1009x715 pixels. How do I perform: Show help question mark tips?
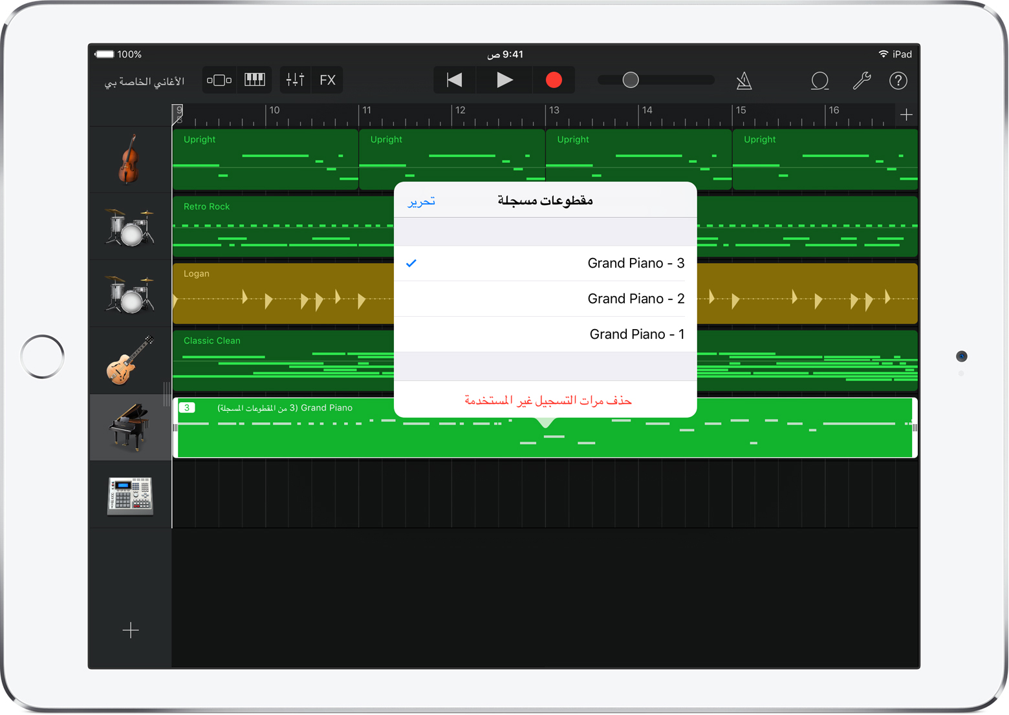coord(898,81)
